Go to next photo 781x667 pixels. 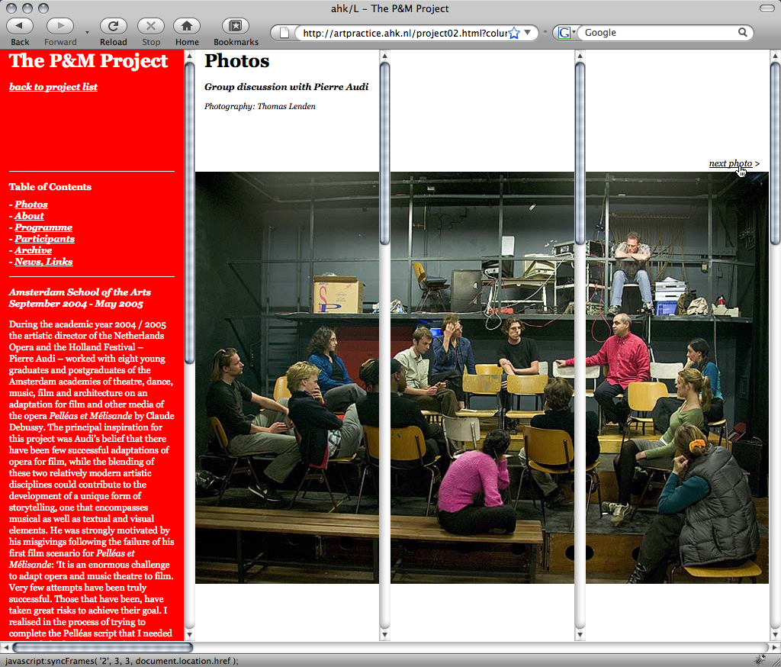(730, 163)
